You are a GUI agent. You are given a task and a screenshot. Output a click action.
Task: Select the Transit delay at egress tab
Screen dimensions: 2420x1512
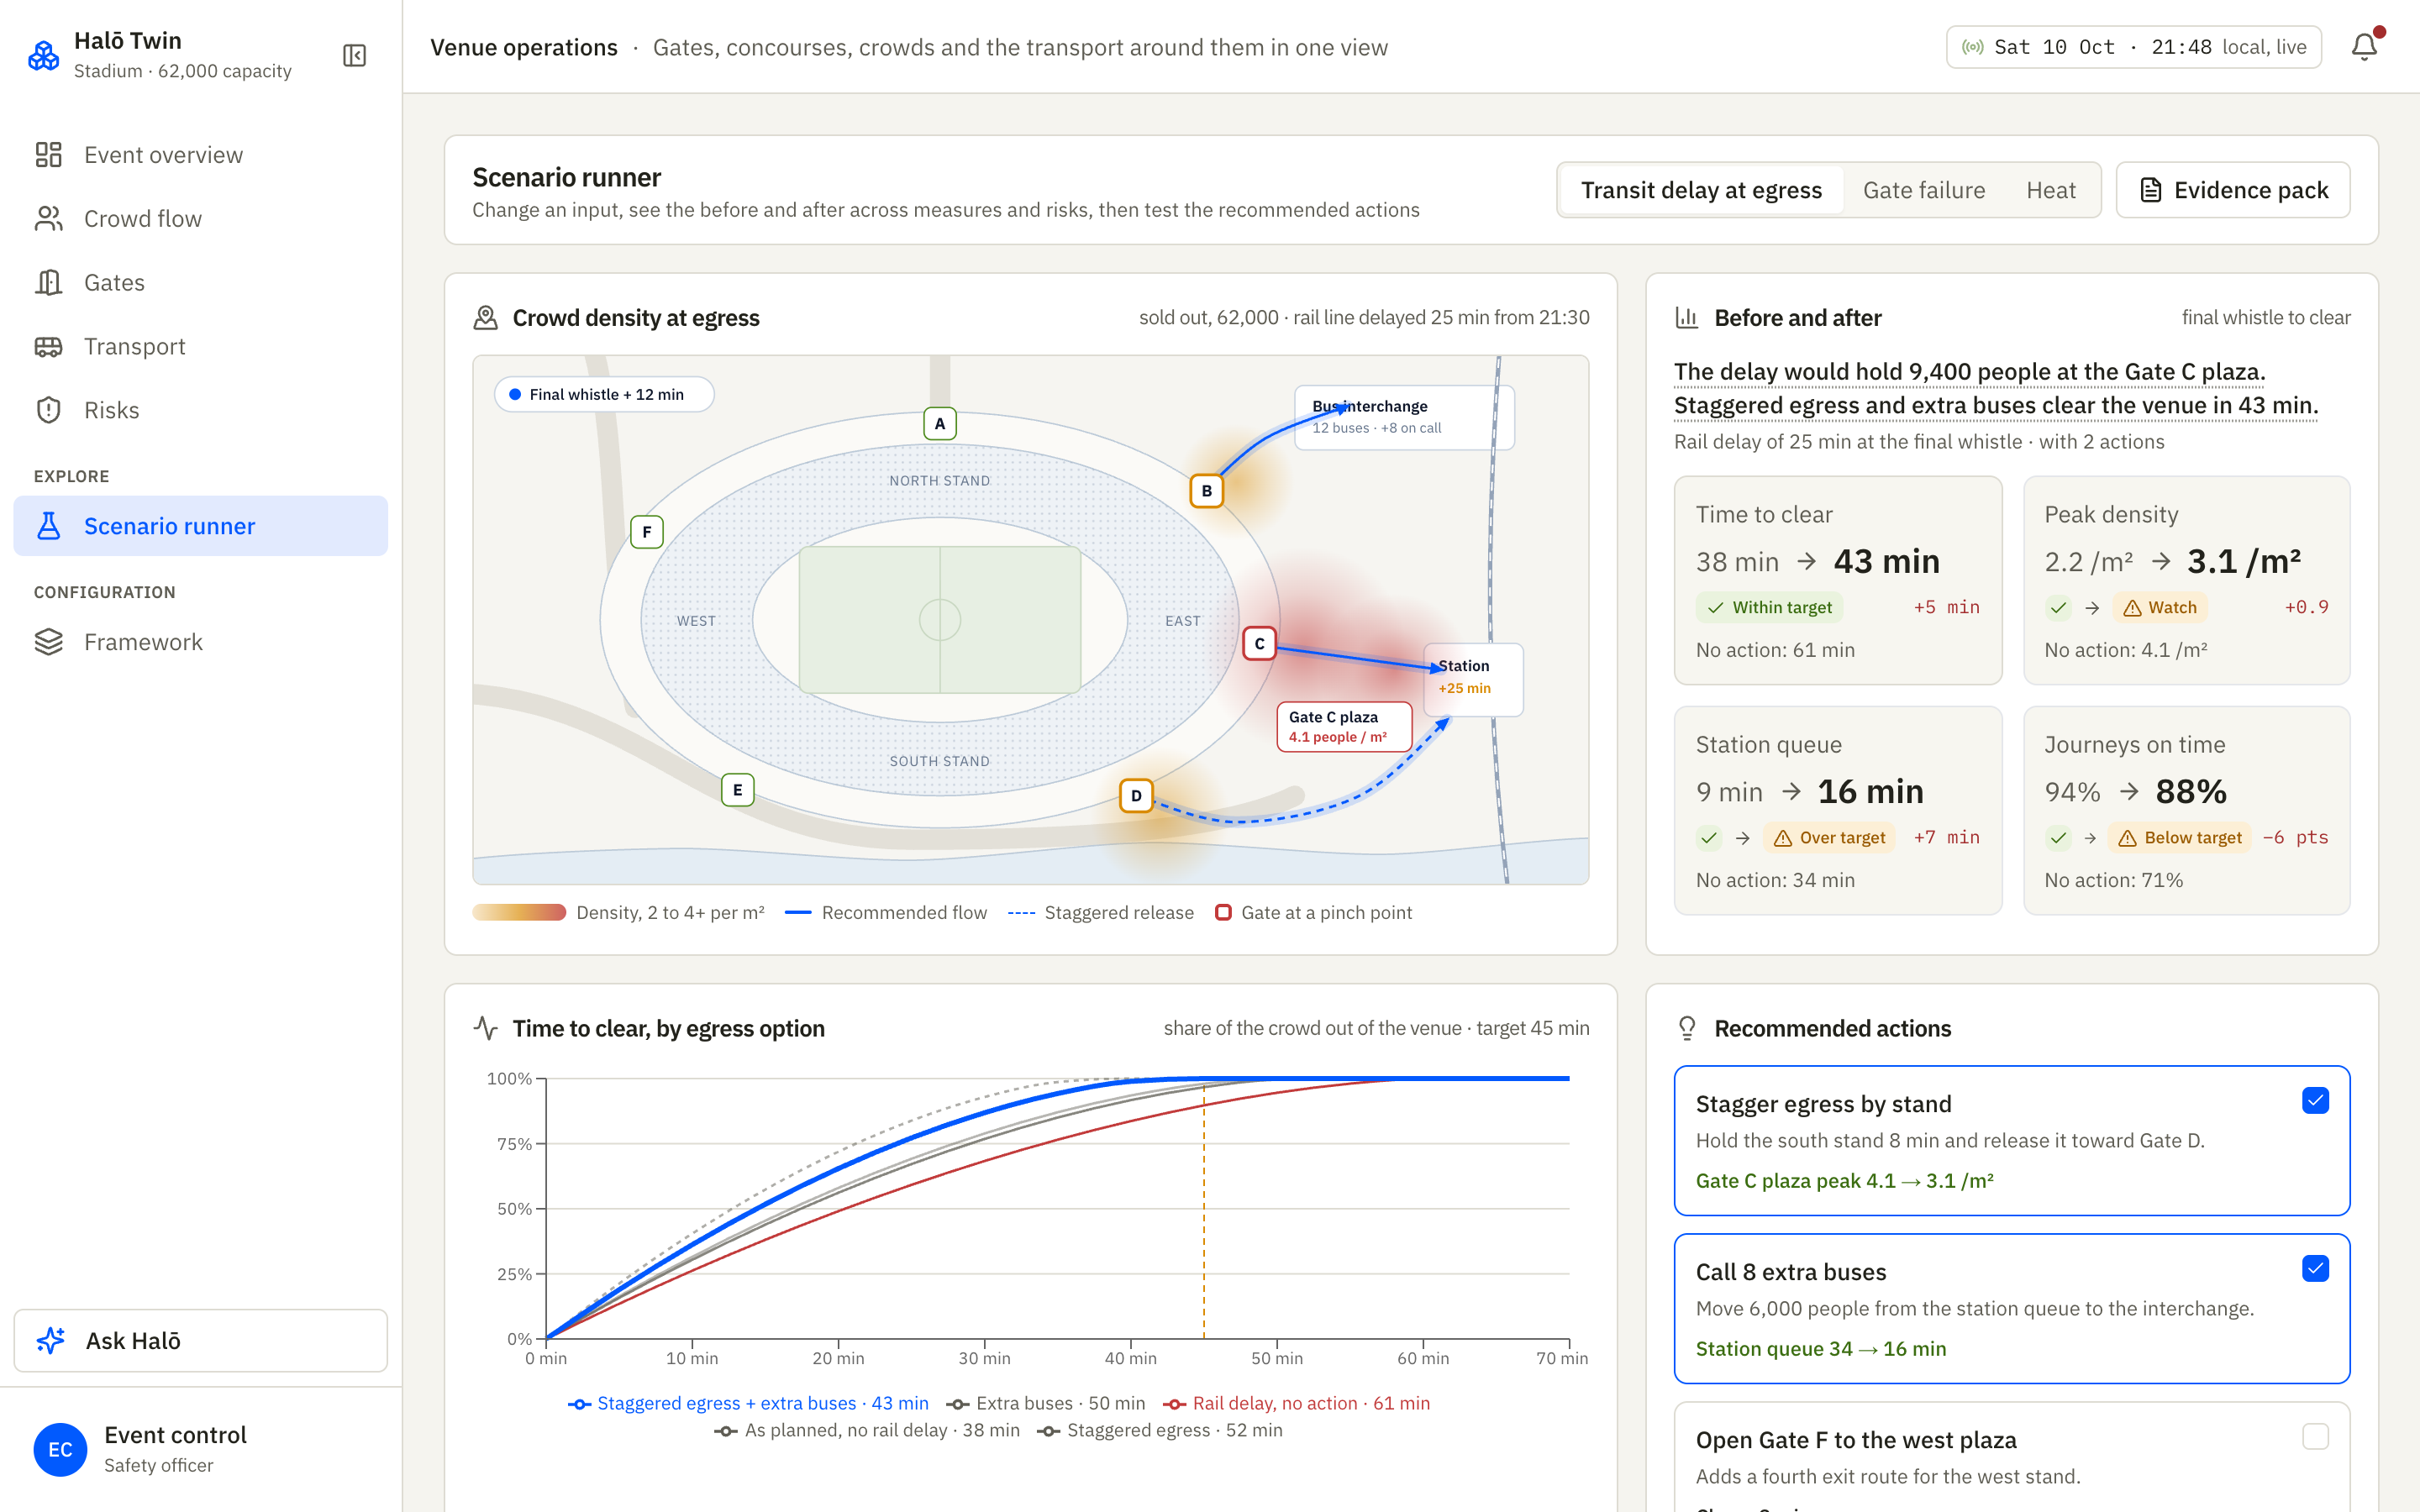click(x=1701, y=190)
